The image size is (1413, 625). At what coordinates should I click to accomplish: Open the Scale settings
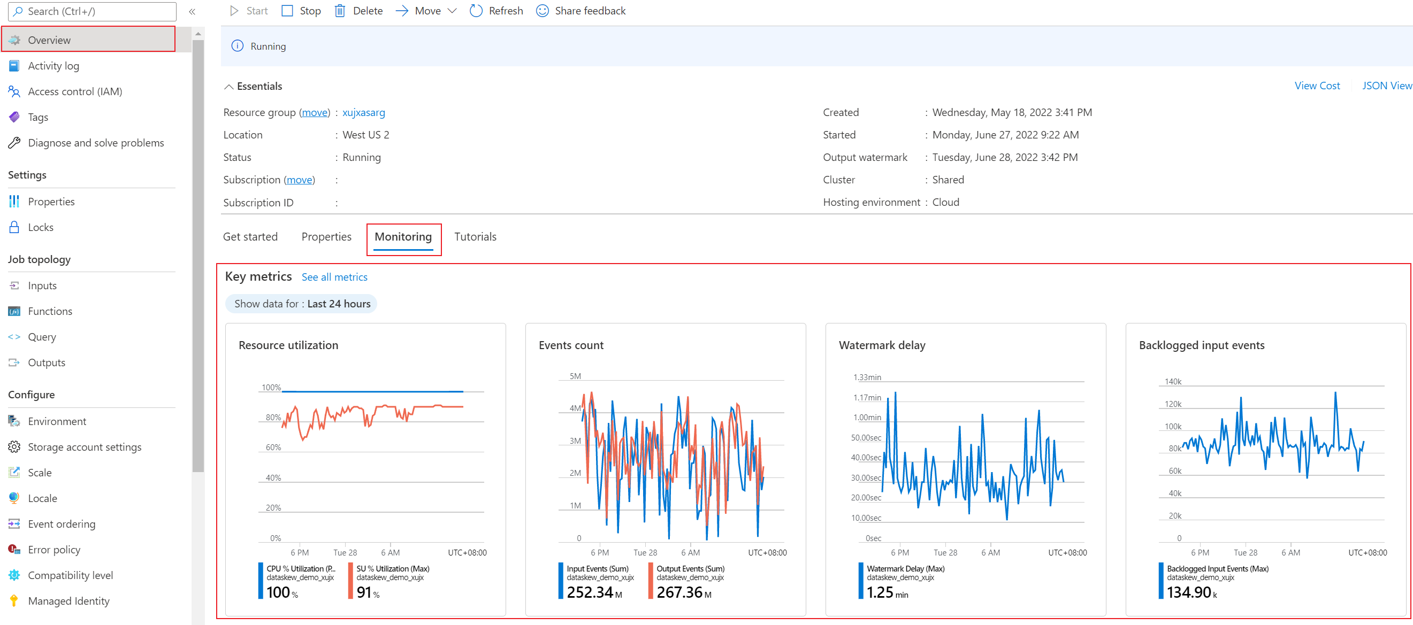coord(39,472)
